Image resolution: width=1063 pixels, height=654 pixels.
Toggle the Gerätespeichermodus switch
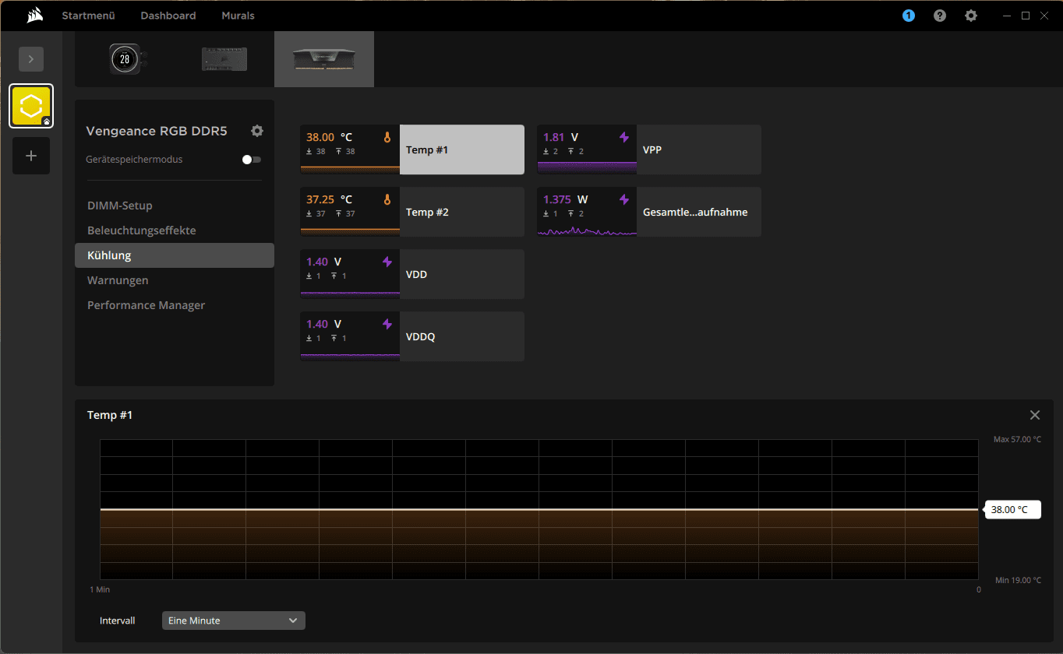pos(252,160)
